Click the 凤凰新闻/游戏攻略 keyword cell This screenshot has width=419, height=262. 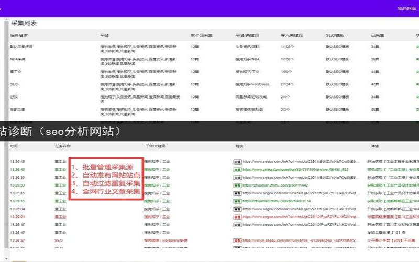tap(251, 97)
